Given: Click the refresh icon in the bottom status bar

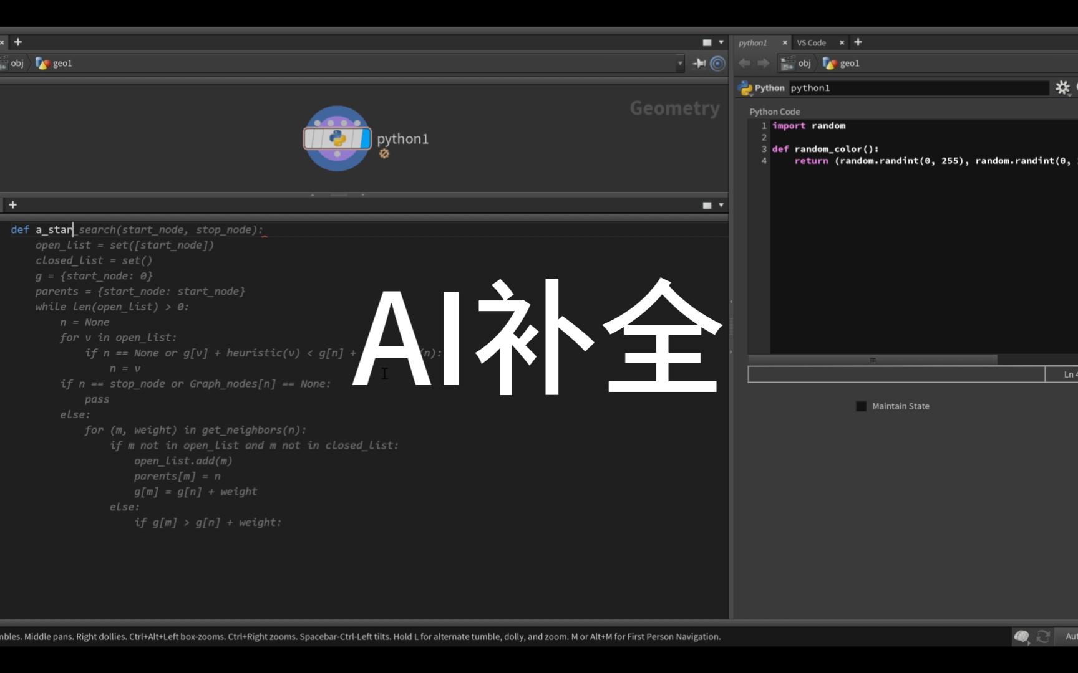Looking at the screenshot, I should (x=1043, y=636).
